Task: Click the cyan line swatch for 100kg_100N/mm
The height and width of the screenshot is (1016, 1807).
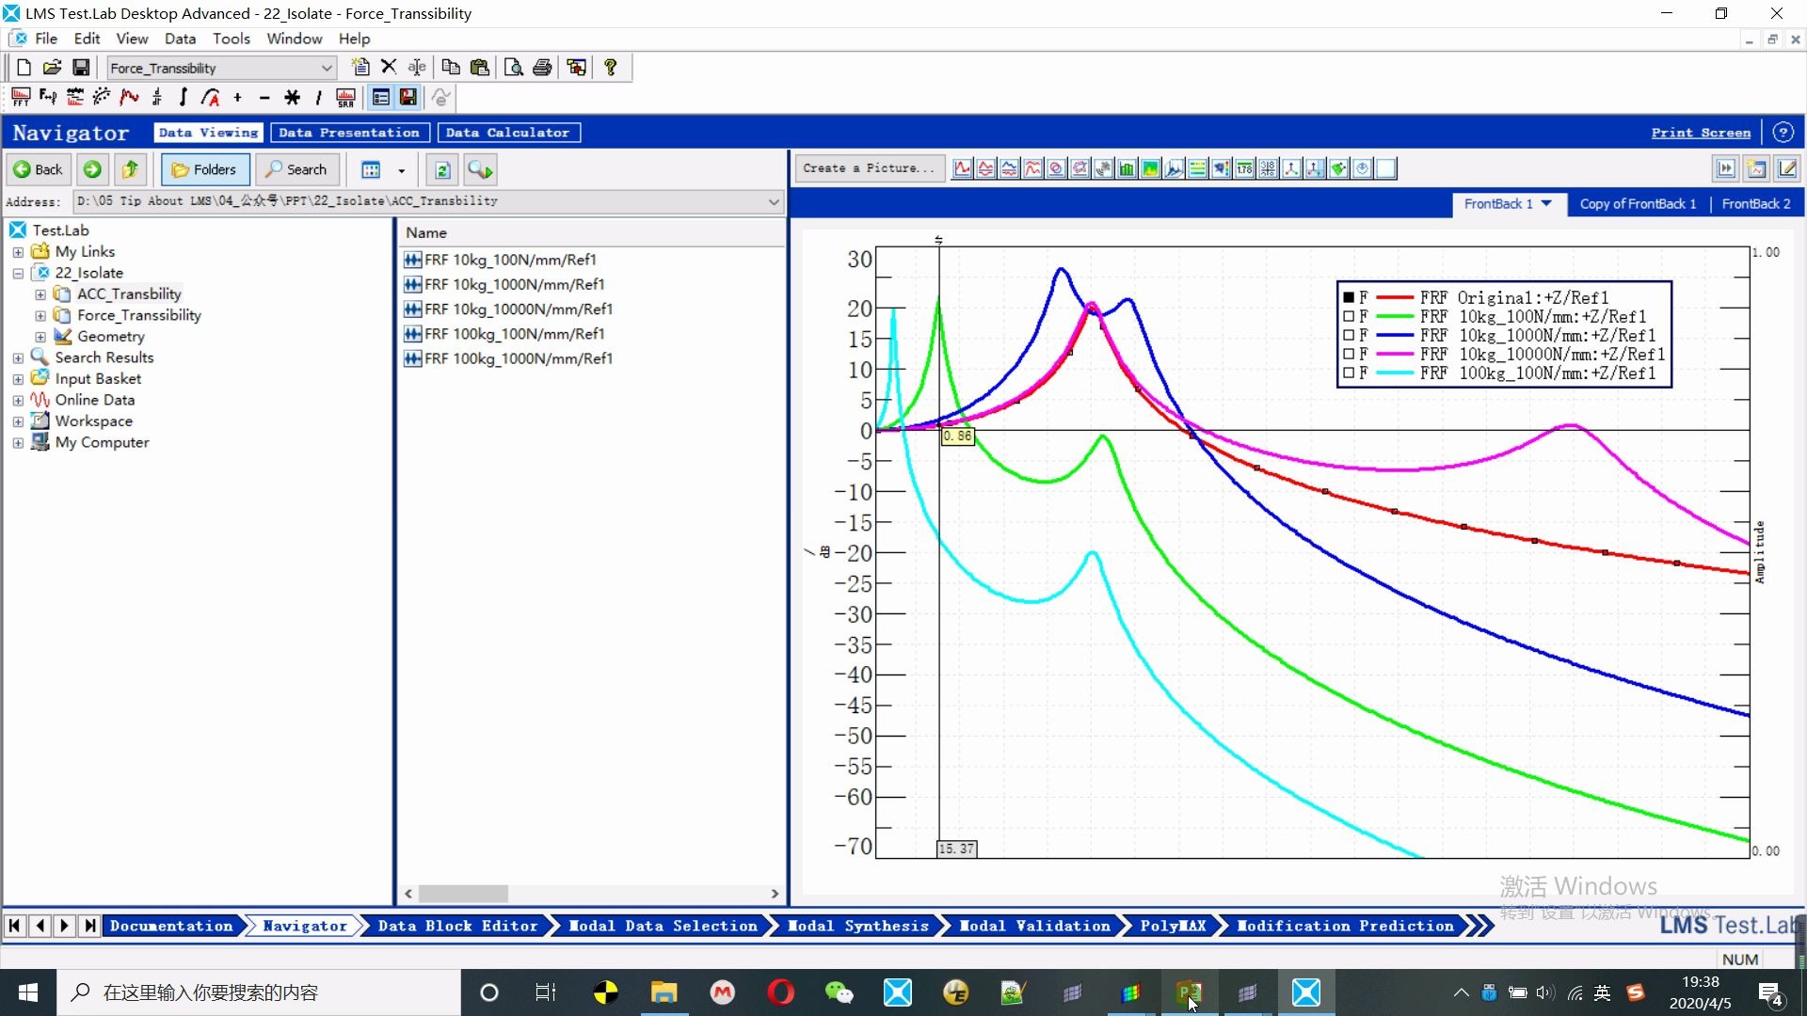Action: coord(1396,373)
